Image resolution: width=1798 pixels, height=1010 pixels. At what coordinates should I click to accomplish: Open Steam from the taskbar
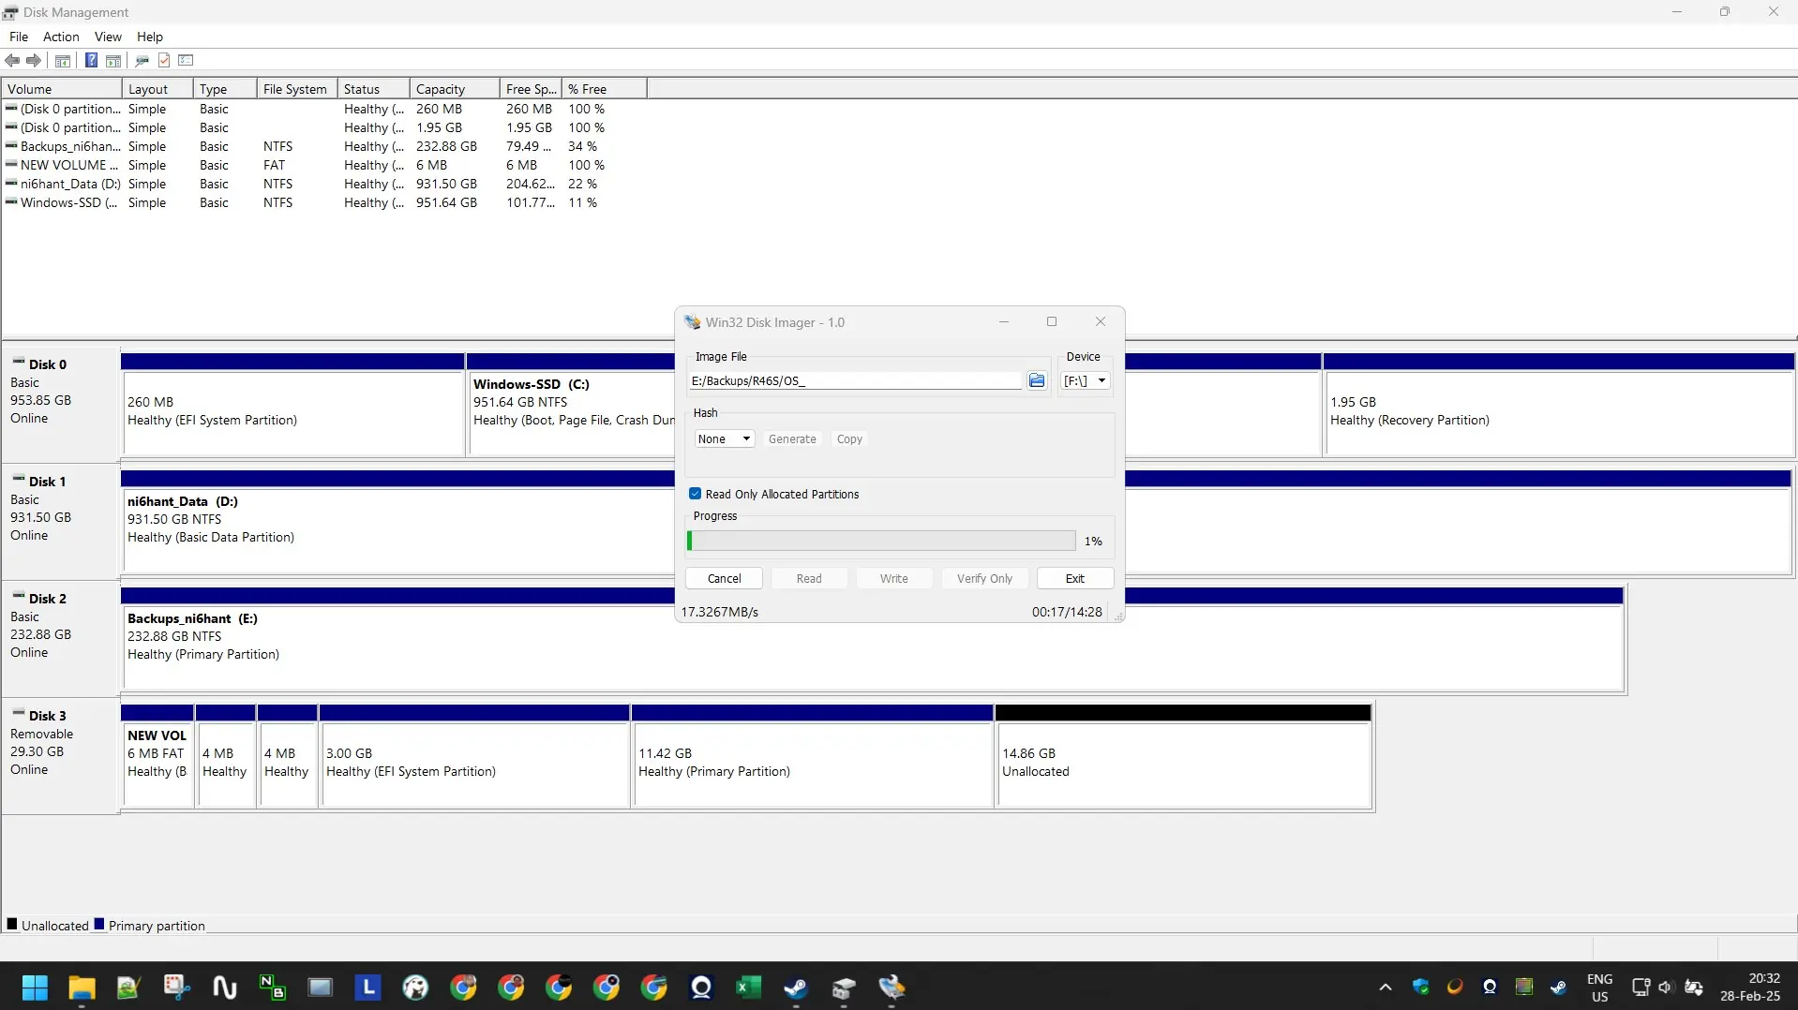pyautogui.click(x=796, y=988)
